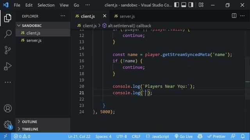
Task: Click the 'const name' declaration
Action: point(125,54)
